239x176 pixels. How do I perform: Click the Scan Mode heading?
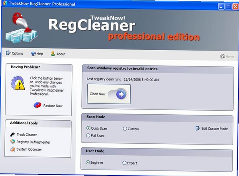tap(96, 117)
